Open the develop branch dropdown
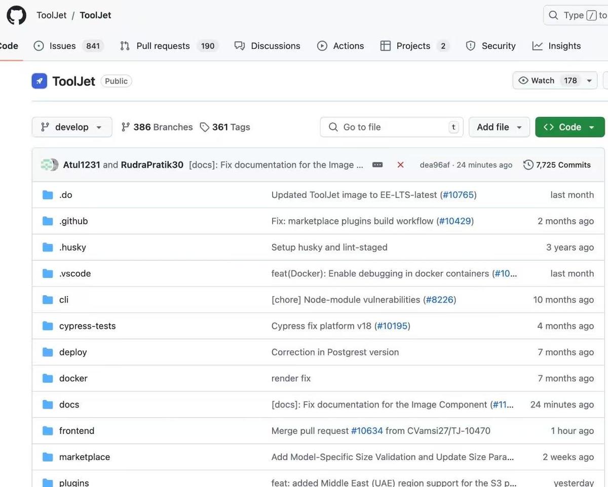This screenshot has width=608, height=487. [x=72, y=127]
